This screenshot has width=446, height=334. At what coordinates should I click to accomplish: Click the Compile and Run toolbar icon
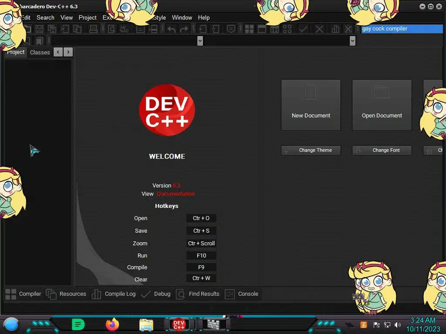pos(275,29)
